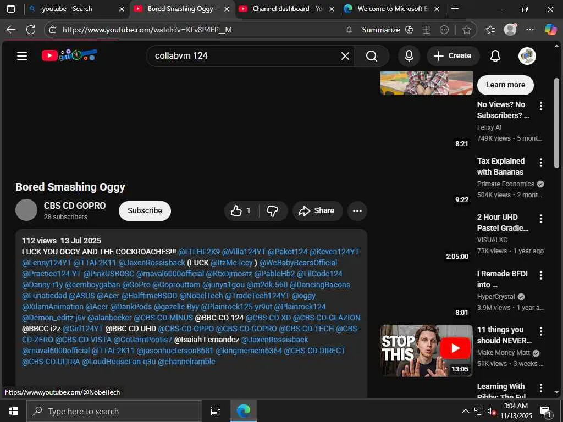Go back with the browser back arrow

click(x=11, y=30)
